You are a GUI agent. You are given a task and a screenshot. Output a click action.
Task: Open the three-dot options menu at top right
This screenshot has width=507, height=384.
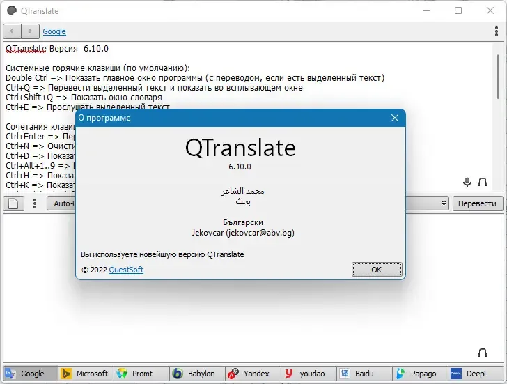coord(497,31)
